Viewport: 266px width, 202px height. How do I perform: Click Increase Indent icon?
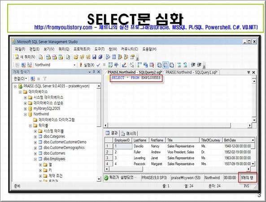(x=199, y=65)
